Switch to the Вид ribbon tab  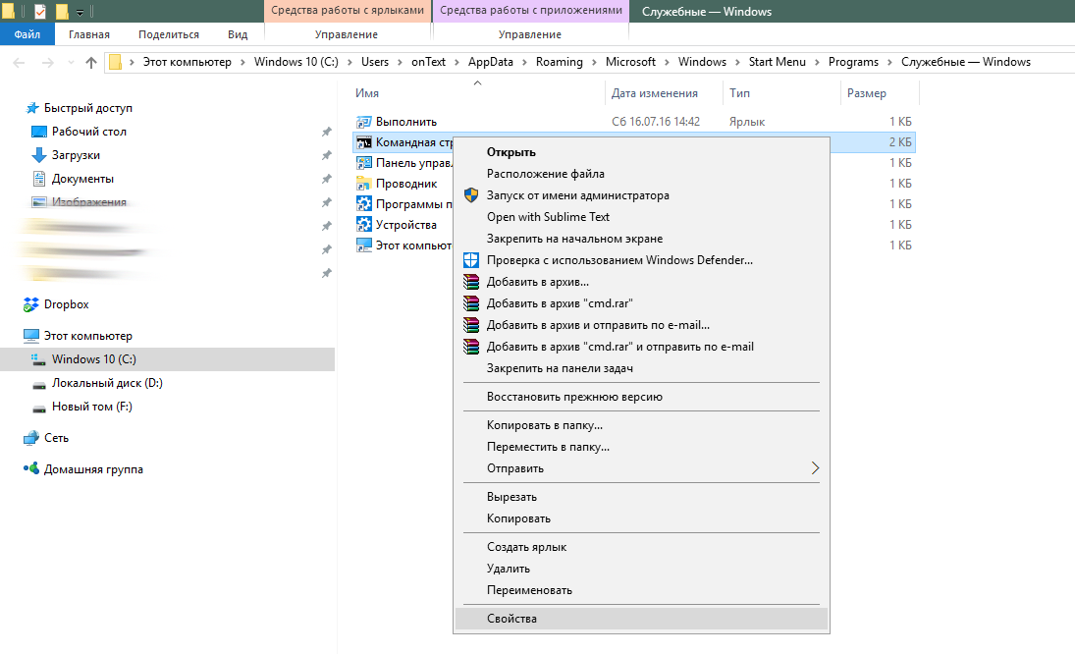coord(238,34)
